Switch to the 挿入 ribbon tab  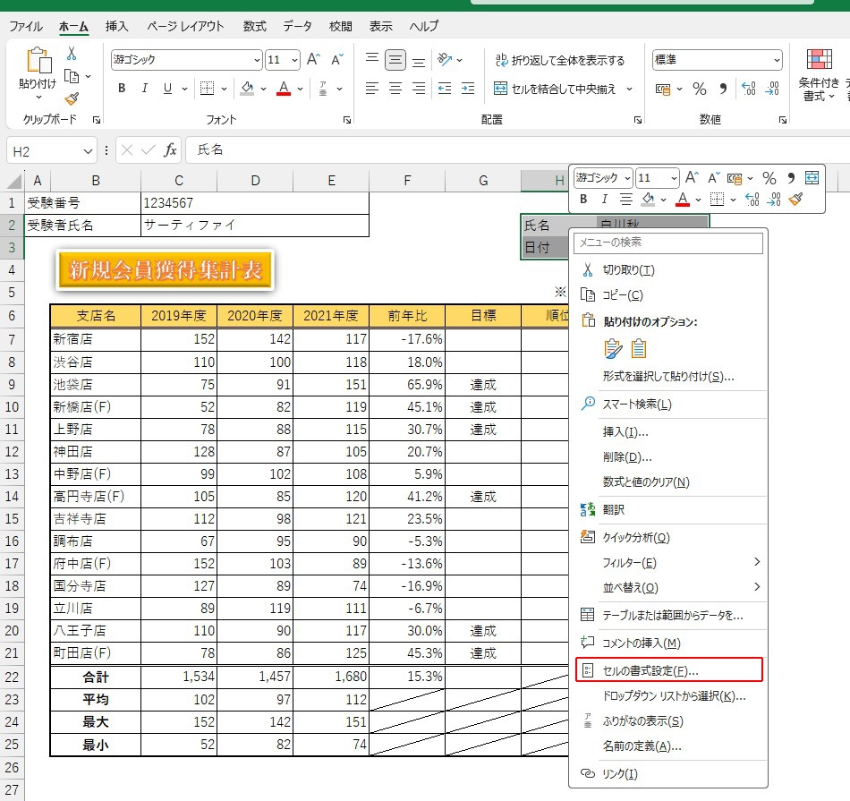[116, 26]
